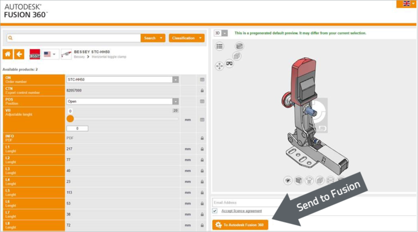The image size is (418, 232).
Task: Click the lock icon in L2 row
Action: pos(202,160)
